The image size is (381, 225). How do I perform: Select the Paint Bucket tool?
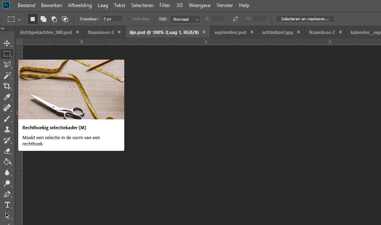7,162
